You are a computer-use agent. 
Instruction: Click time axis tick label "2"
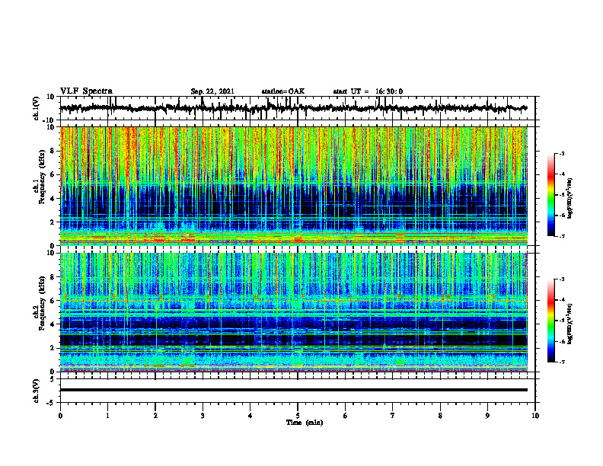(155, 416)
